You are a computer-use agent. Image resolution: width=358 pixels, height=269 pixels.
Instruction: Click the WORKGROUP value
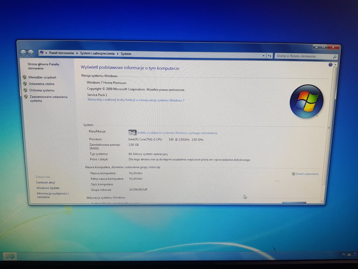click(138, 189)
